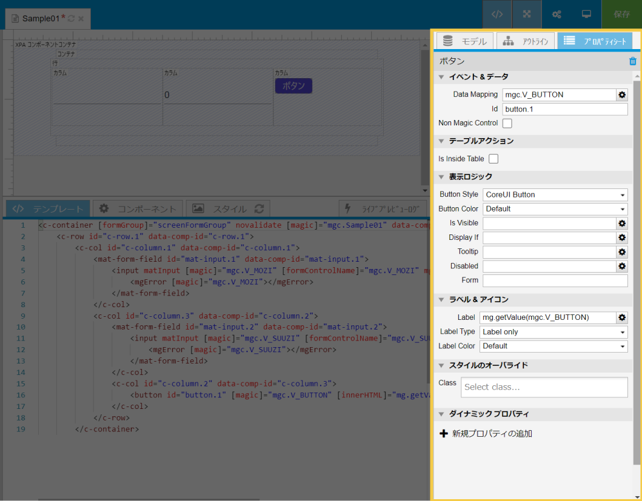This screenshot has width=642, height=501.
Task: Click 新規プロパティの追加 to add a property
Action: 486,434
